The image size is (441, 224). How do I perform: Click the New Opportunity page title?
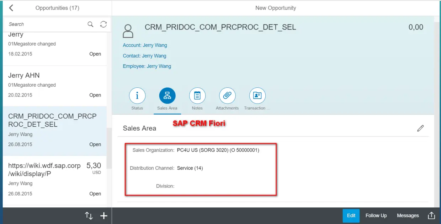pyautogui.click(x=276, y=8)
